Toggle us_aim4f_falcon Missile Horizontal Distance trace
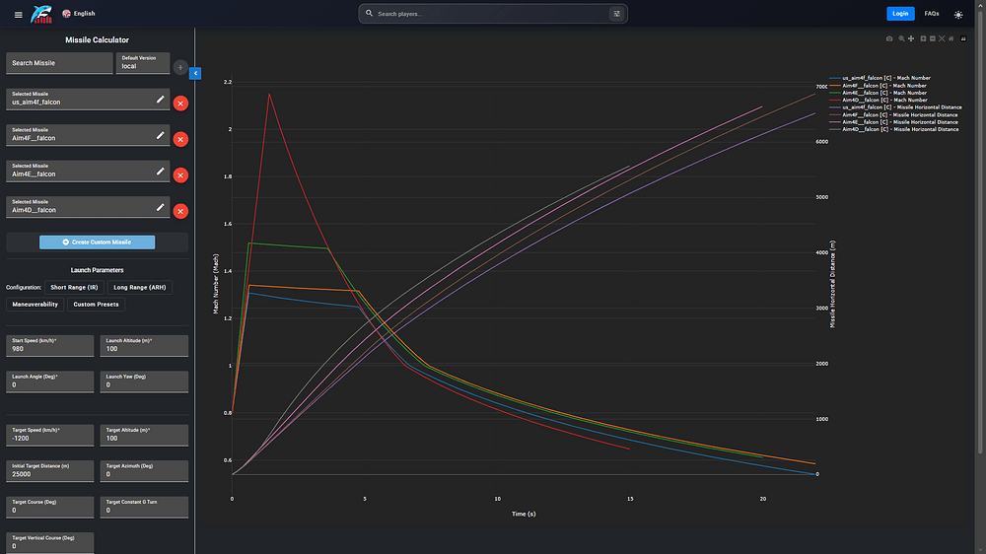Screen dimensions: 986x554 895,107
